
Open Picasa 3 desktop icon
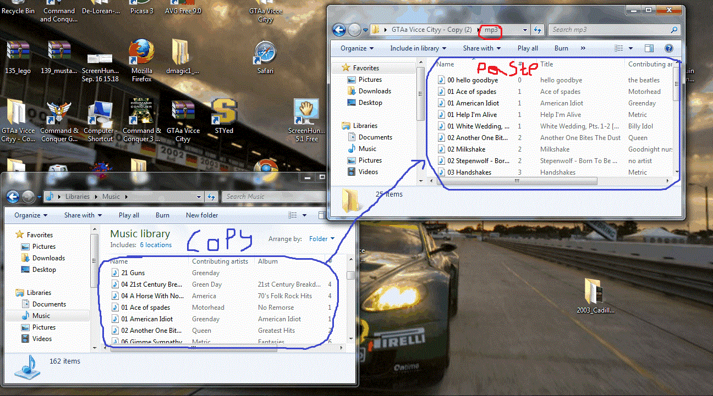click(x=141, y=8)
